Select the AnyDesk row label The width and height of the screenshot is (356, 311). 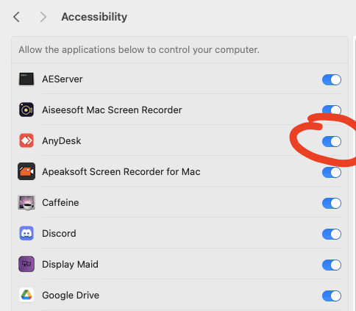(62, 141)
